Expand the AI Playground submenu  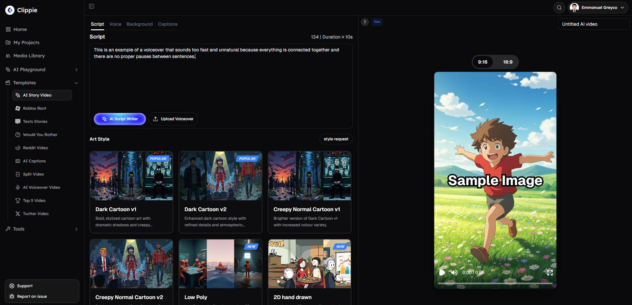76,69
